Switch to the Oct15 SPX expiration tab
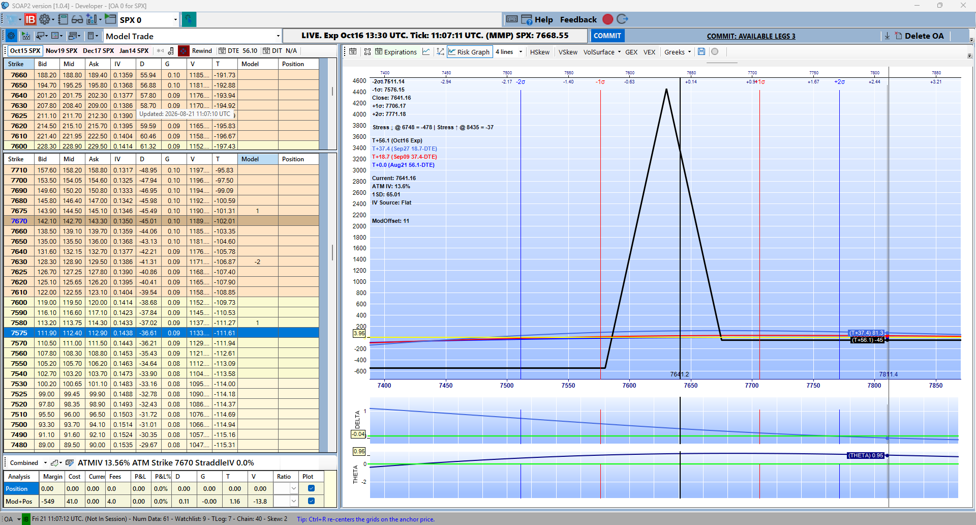This screenshot has width=976, height=525. (x=25, y=51)
